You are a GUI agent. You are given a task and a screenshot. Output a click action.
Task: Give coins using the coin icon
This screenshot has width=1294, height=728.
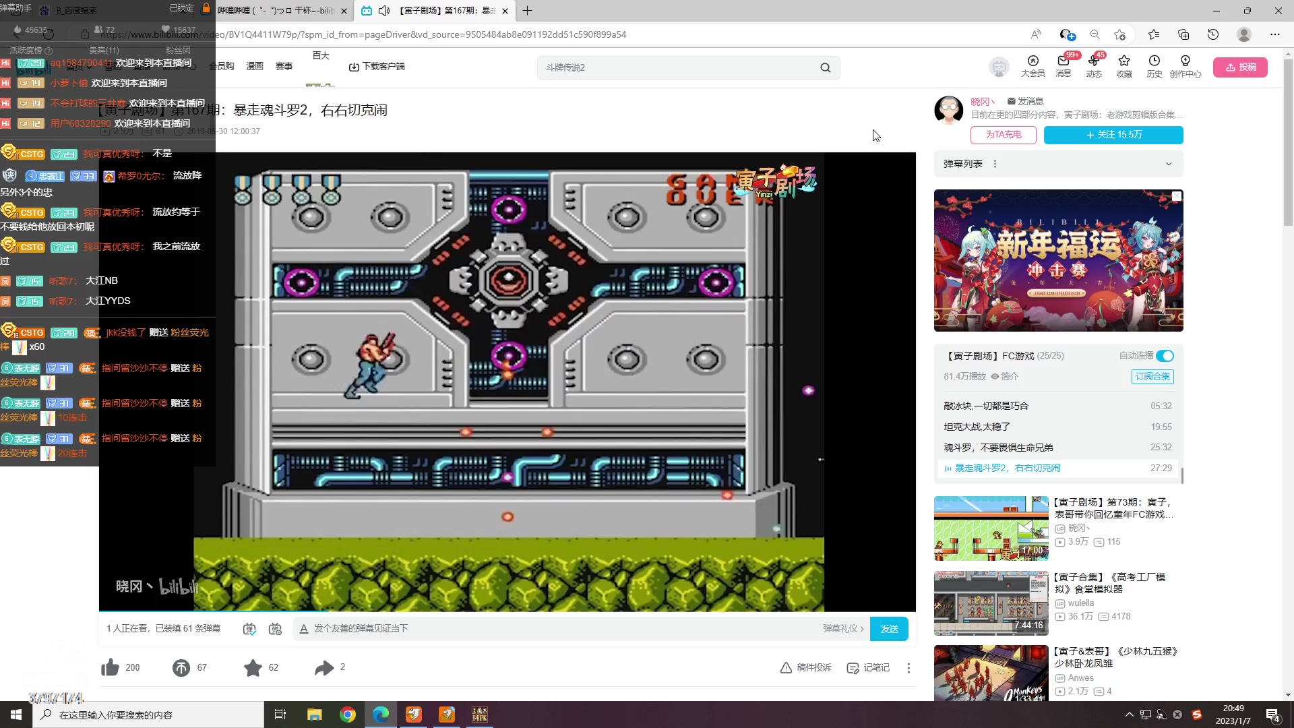click(x=181, y=667)
